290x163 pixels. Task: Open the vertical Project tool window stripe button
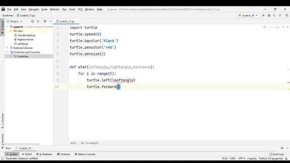point(2,27)
